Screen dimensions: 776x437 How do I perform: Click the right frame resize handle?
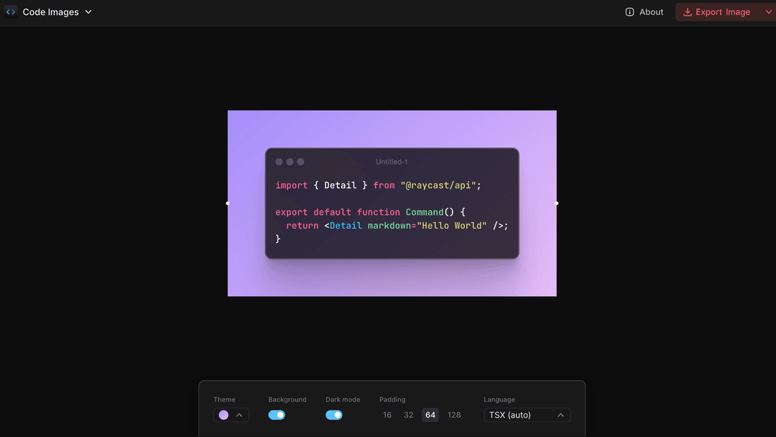[x=557, y=203]
